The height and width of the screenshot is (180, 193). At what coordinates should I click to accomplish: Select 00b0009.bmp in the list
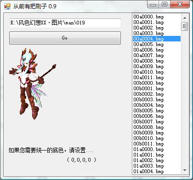coord(157,133)
